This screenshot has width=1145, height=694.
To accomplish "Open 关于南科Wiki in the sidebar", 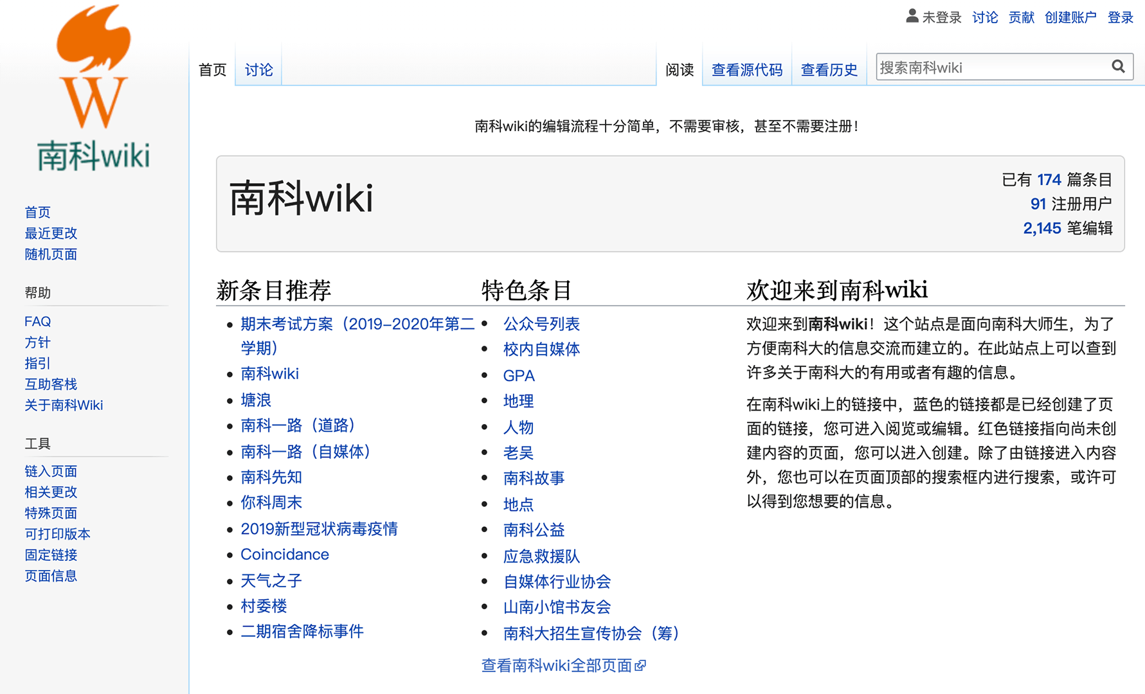I will [63, 405].
